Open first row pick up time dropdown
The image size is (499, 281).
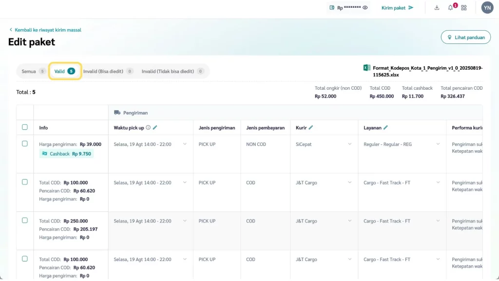[185, 144]
